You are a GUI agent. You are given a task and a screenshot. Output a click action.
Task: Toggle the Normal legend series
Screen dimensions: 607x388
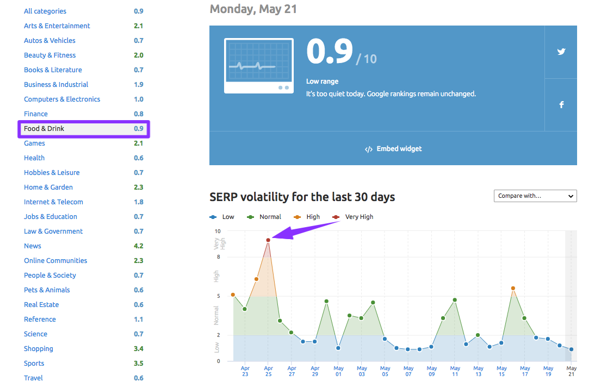[x=264, y=217]
